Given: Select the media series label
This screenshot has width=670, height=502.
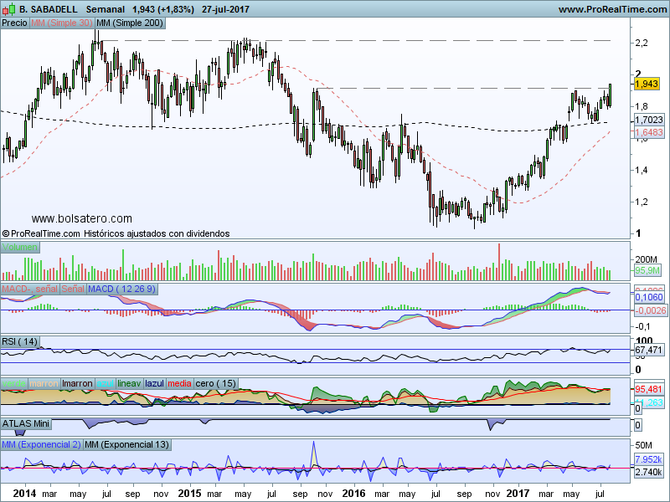Looking at the screenshot, I should click(179, 383).
